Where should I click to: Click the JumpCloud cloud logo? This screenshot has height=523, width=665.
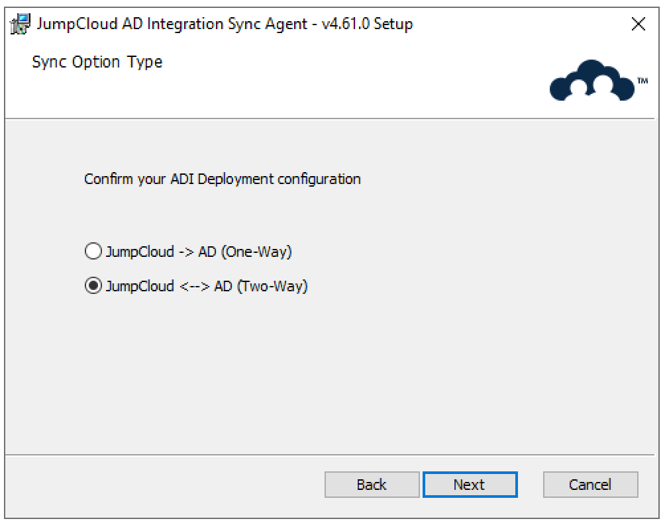(x=591, y=81)
